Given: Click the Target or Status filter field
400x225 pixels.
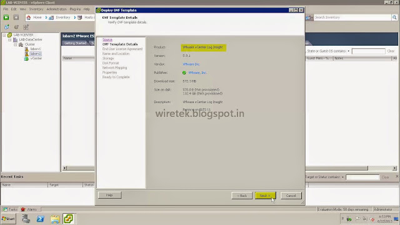Looking at the screenshot, I should tap(362, 177).
